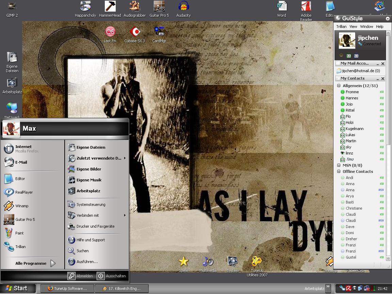392x294 pixels.
Task: Expand the Verbinden mit submenu
Action: [x=97, y=215]
